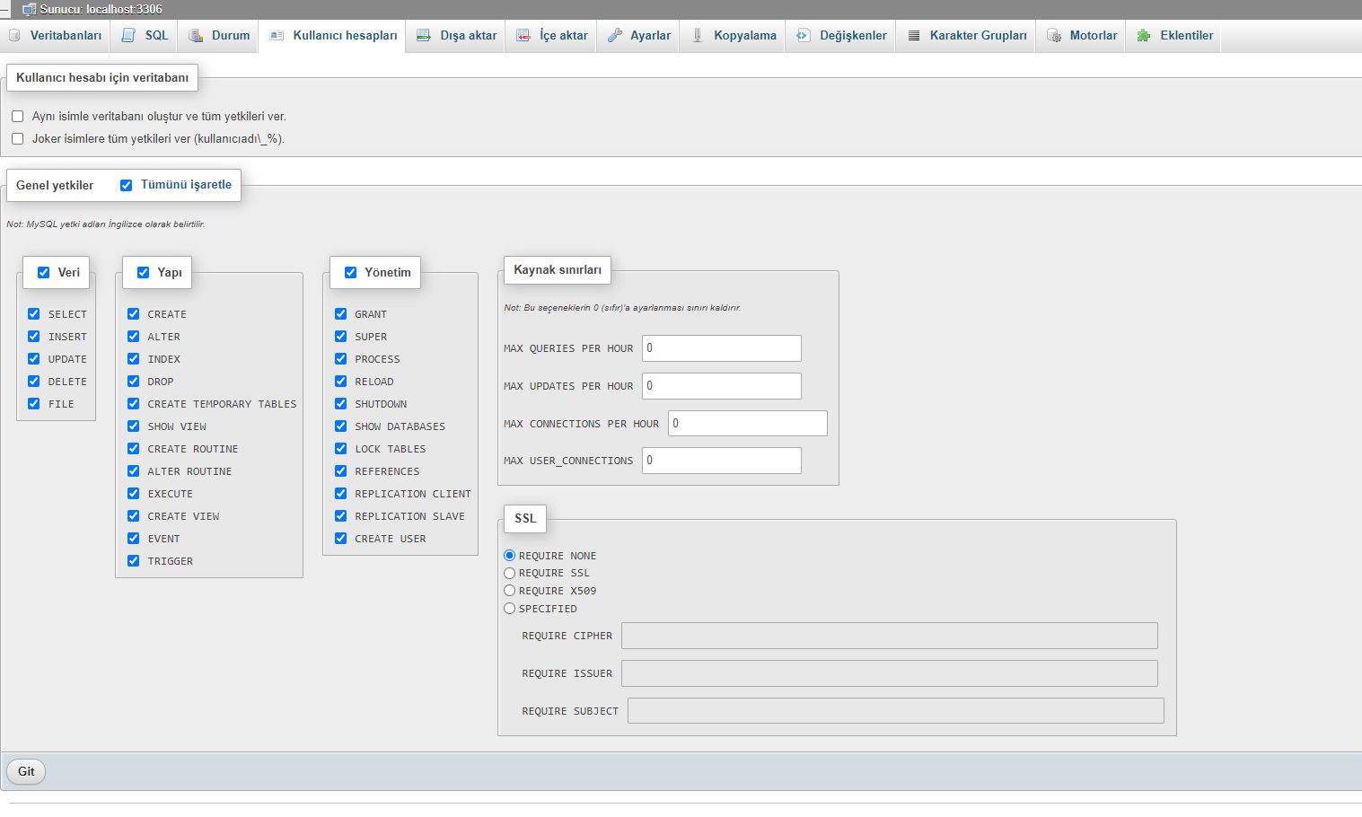Screen dimensions: 1362x817
Task: Select the REQUIRE SSL radio option
Action: (x=510, y=573)
